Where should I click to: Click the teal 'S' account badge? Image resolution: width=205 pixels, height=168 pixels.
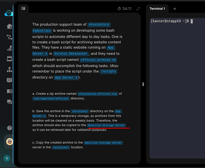coord(7,158)
